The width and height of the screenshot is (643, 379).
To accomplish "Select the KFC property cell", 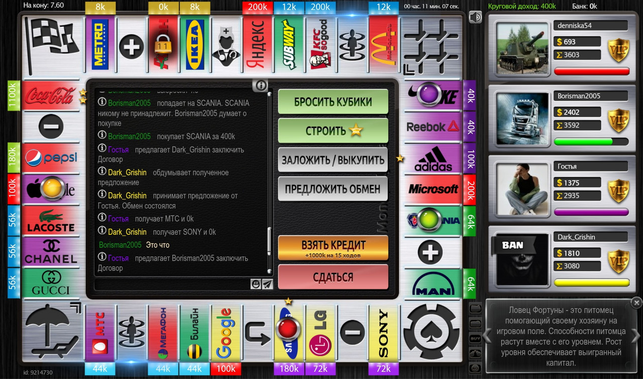I will 320,45.
